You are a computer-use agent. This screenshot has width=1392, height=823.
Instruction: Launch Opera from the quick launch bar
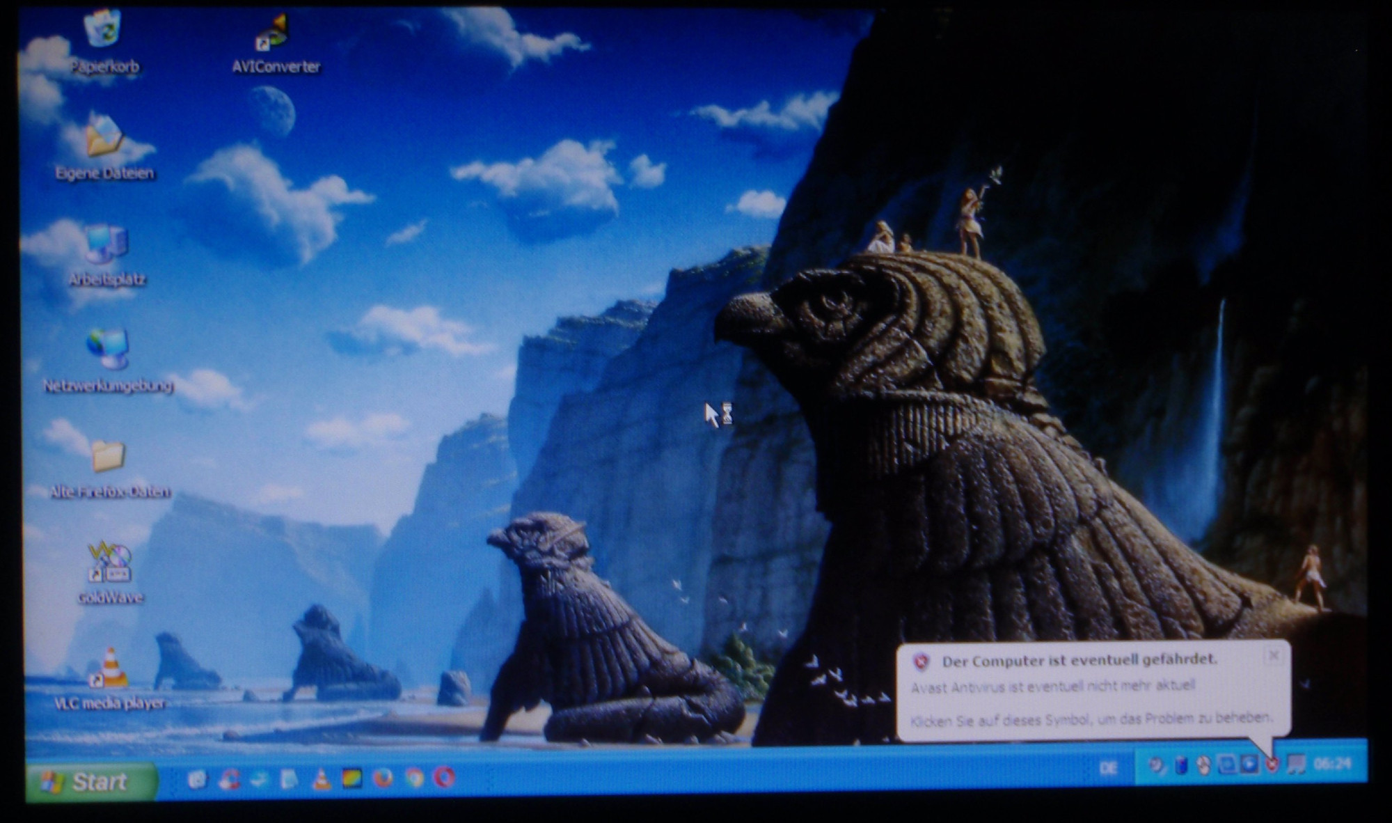445,777
